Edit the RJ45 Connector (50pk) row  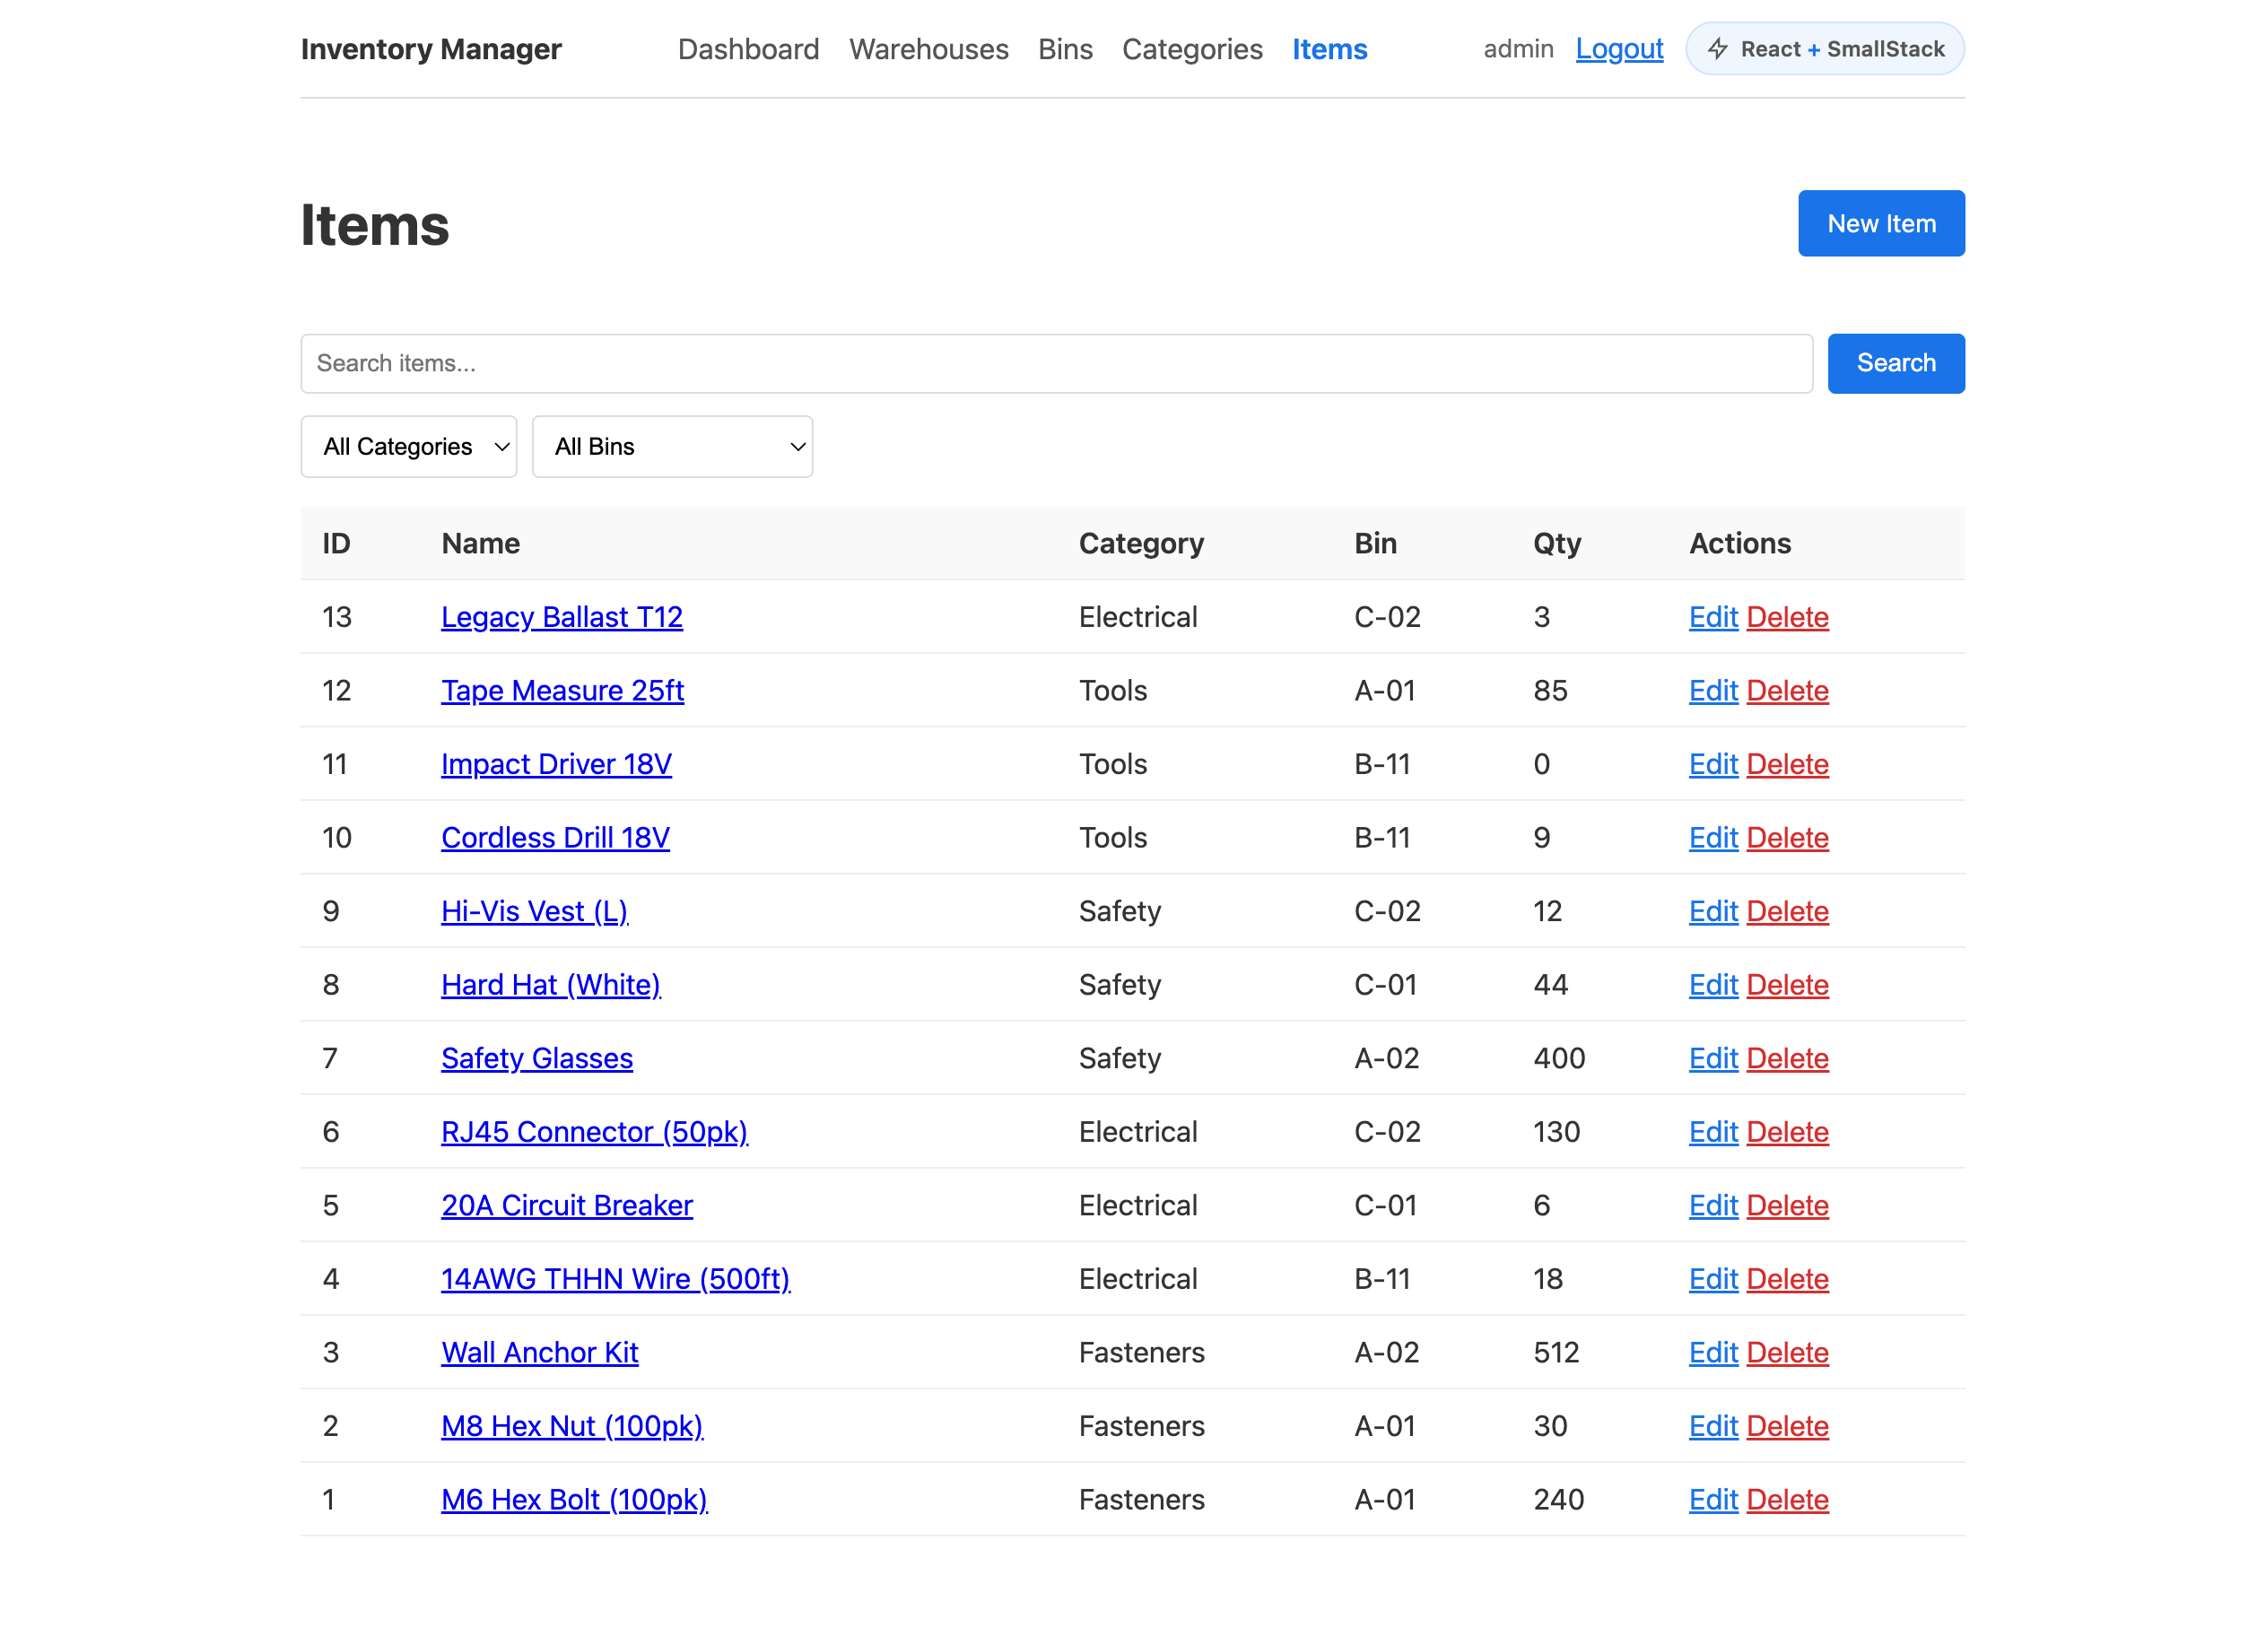(1713, 1133)
